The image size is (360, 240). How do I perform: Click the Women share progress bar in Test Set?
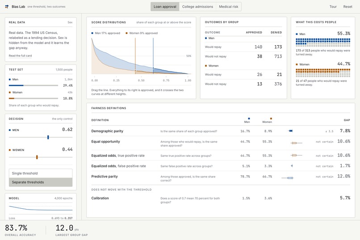[x=33, y=98]
